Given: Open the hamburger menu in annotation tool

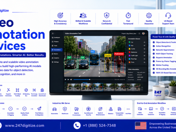Looking at the screenshot, I should (53, 34).
